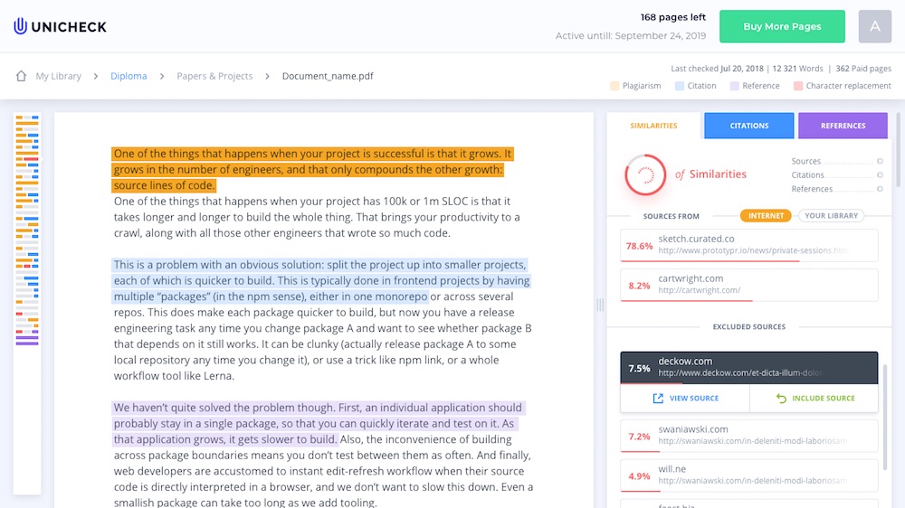Viewport: 905px width, 508px height.
Task: Click Document_name.pdf breadcrumb text
Action: tap(328, 76)
